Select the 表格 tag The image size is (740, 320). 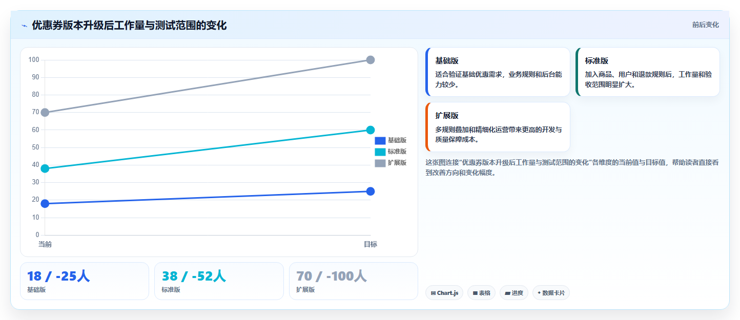pyautogui.click(x=481, y=293)
